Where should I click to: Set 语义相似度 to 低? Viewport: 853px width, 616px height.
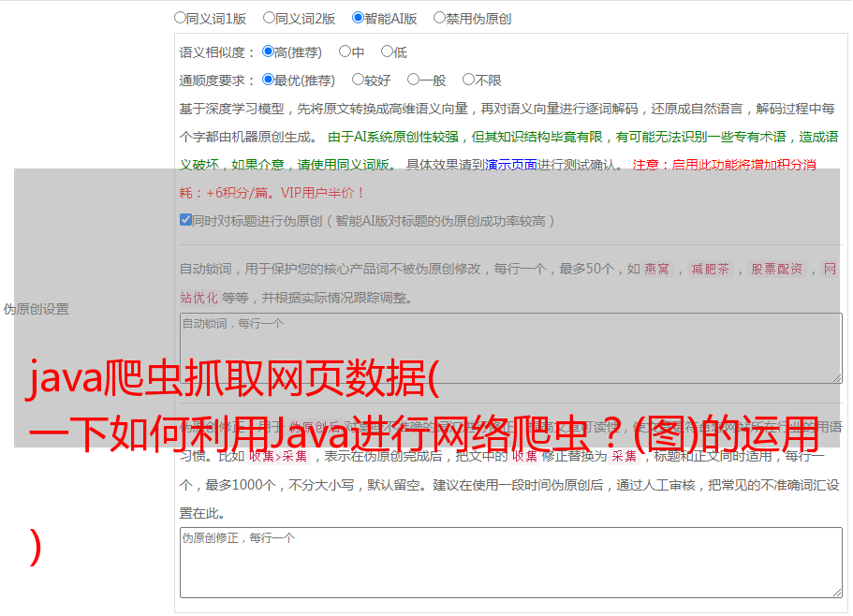click(387, 51)
